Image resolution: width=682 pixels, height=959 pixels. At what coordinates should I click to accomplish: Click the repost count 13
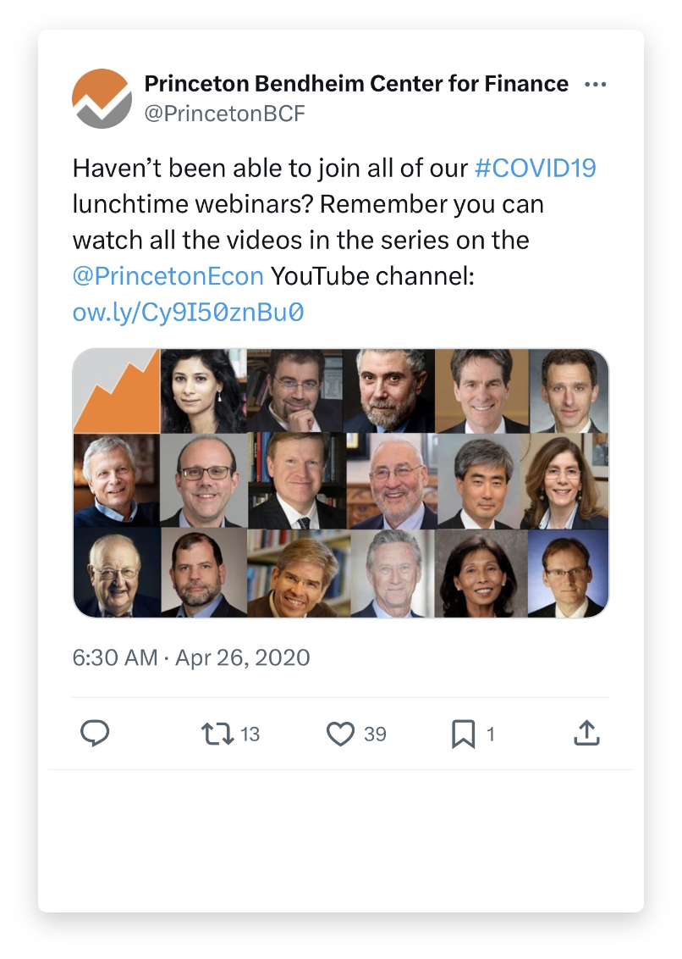click(250, 734)
